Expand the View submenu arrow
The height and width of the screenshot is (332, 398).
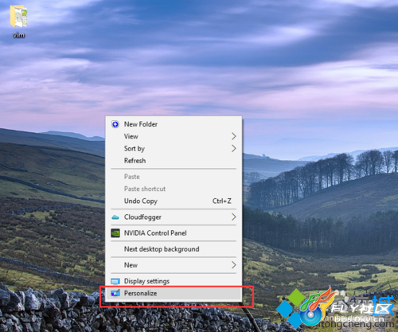tap(233, 136)
